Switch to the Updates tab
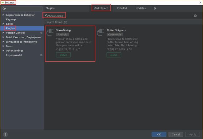 141,8
